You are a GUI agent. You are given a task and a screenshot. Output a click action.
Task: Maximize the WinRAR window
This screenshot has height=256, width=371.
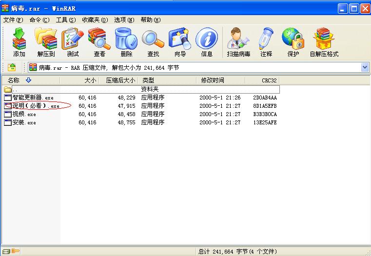[x=354, y=8]
